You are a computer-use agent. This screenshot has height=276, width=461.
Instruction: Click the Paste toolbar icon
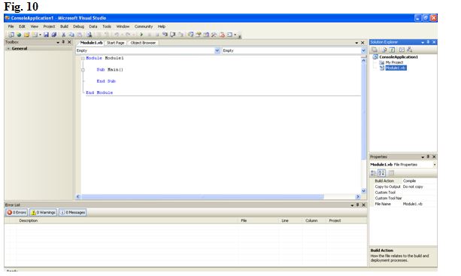point(80,35)
